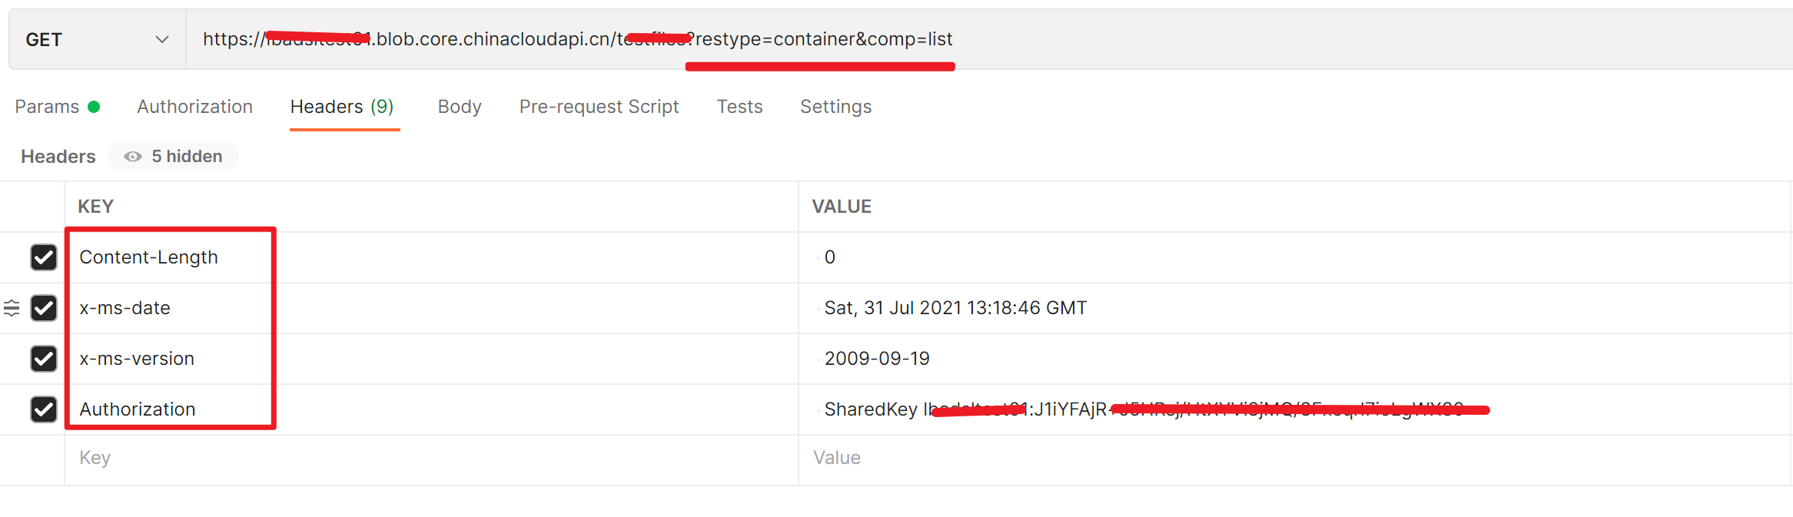The image size is (1793, 517).
Task: Open the Pre-request Script tab
Action: (599, 107)
